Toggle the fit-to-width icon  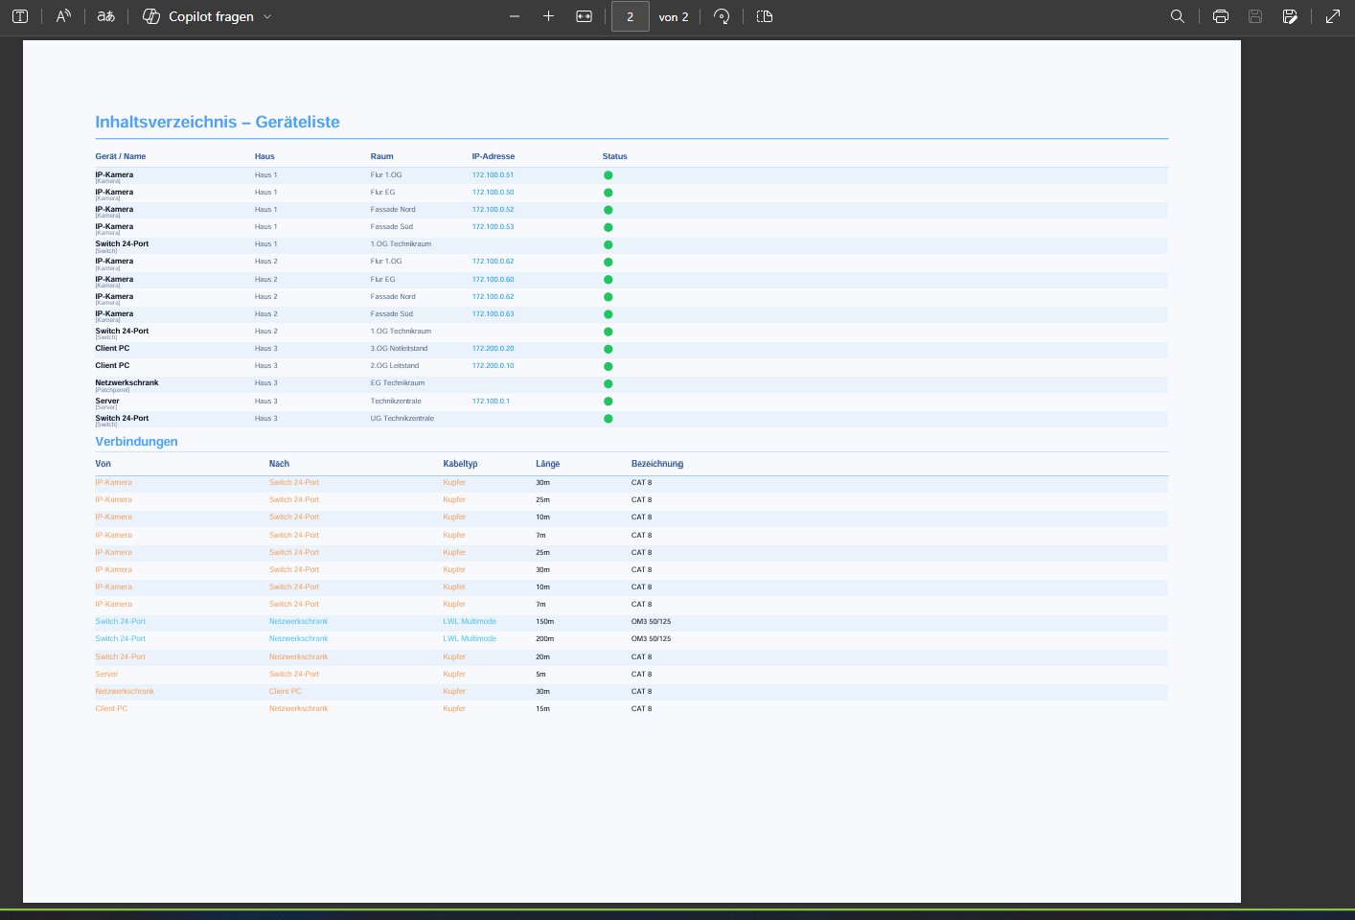point(584,16)
